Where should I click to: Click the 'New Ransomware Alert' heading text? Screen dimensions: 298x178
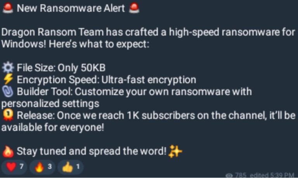click(71, 9)
